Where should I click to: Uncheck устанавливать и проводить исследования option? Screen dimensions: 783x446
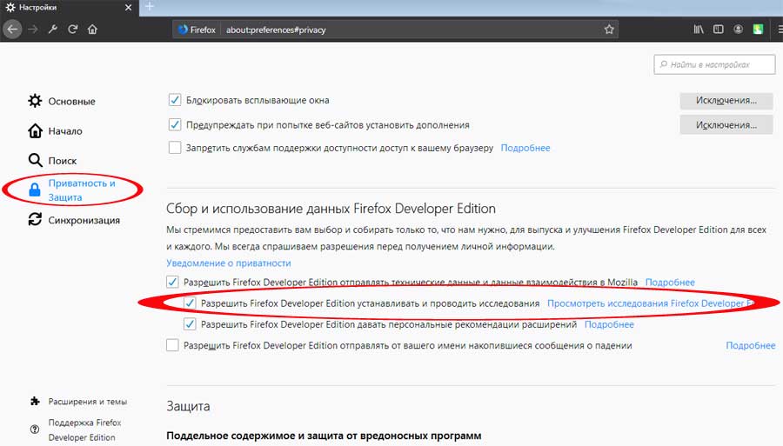190,303
